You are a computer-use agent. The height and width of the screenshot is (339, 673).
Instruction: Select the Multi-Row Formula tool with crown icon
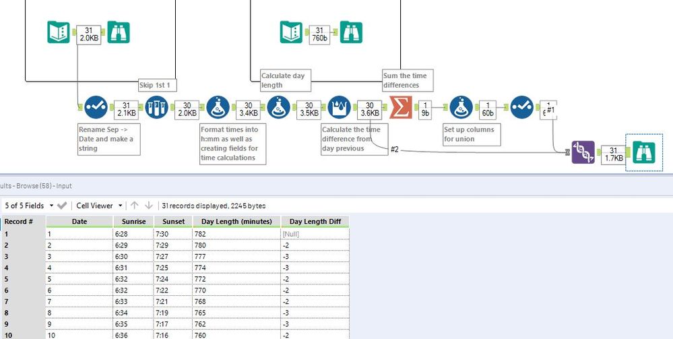(x=340, y=107)
